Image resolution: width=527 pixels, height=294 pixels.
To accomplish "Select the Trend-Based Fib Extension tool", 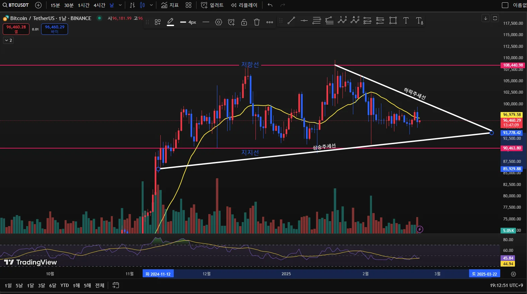I will [x=329, y=20].
